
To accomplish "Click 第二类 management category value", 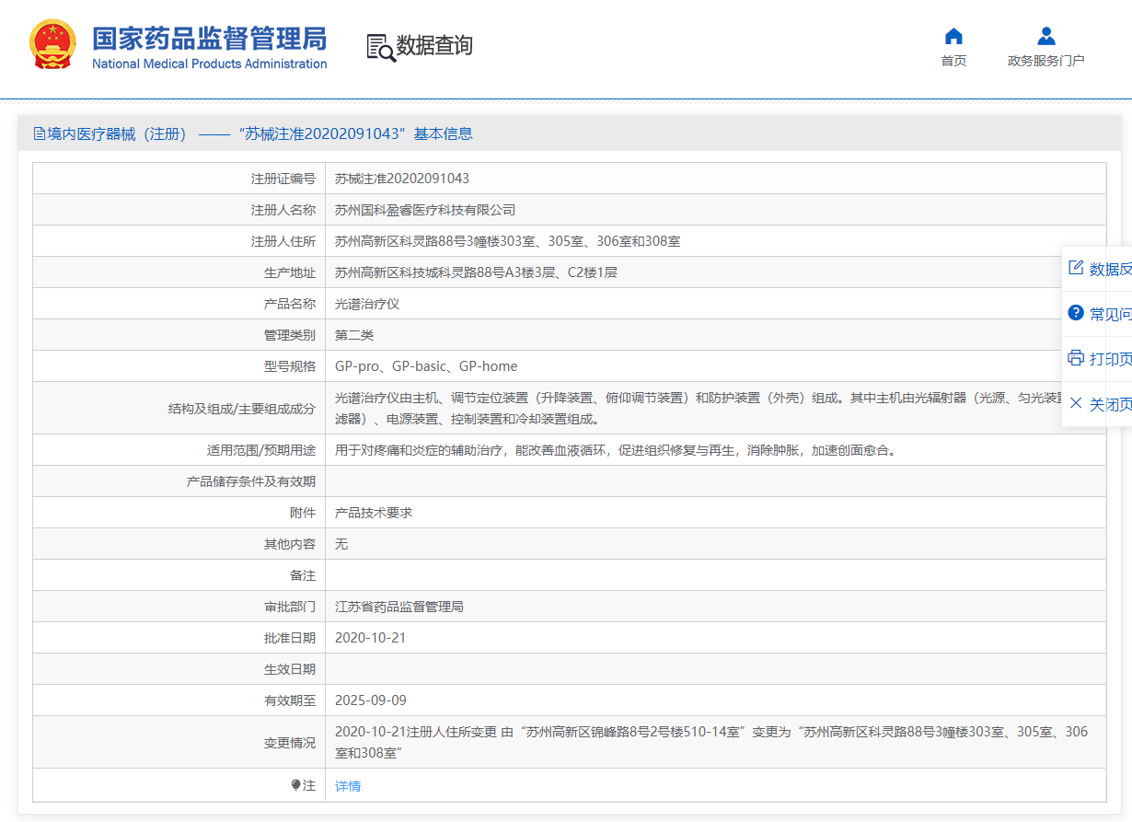I will pos(354,335).
